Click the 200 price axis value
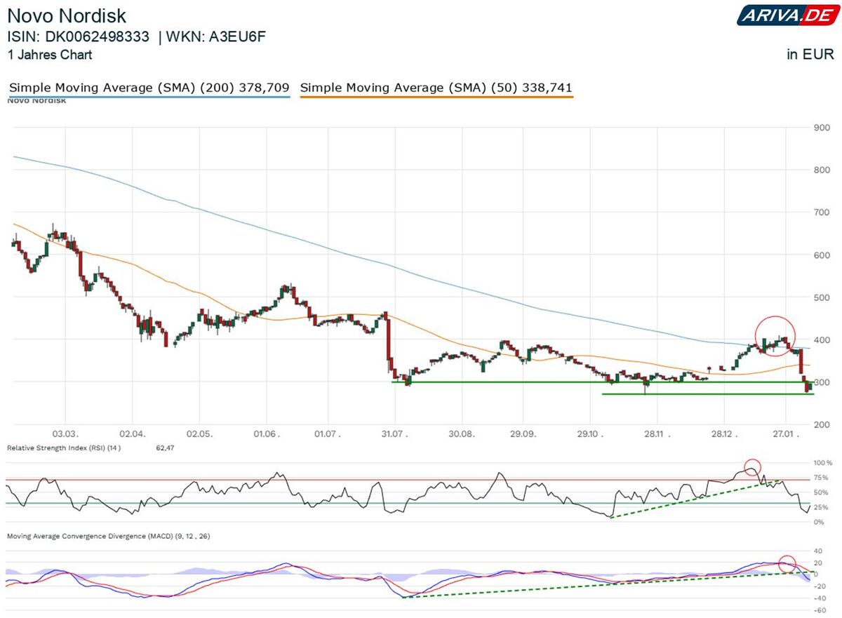842x618 pixels. coord(822,425)
